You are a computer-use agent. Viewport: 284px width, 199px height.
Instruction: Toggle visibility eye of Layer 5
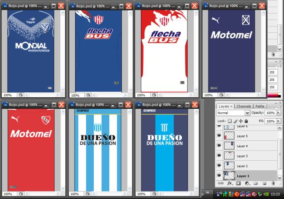coord(219,135)
